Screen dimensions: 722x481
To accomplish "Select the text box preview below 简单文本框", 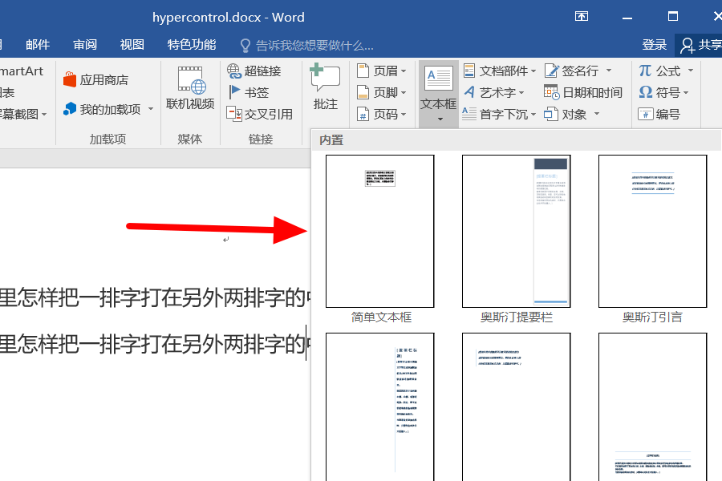I will click(x=380, y=407).
